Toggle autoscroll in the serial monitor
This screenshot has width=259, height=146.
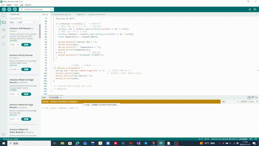click(249, 97)
